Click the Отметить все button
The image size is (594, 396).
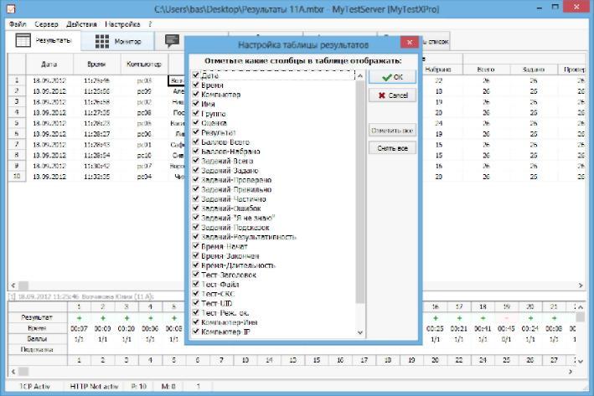392,131
